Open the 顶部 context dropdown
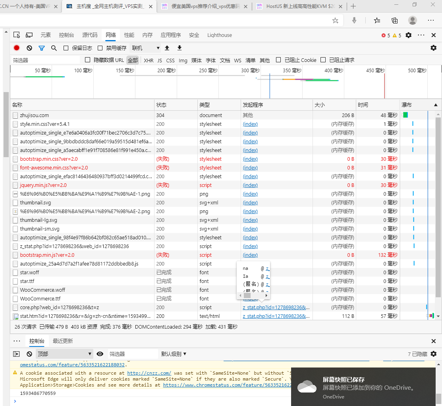Viewport: 442px width, 406px height. click(x=64, y=354)
